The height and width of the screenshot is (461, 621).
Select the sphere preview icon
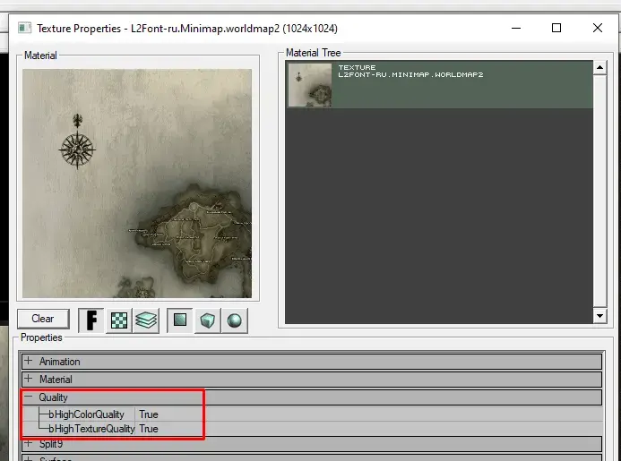click(235, 320)
